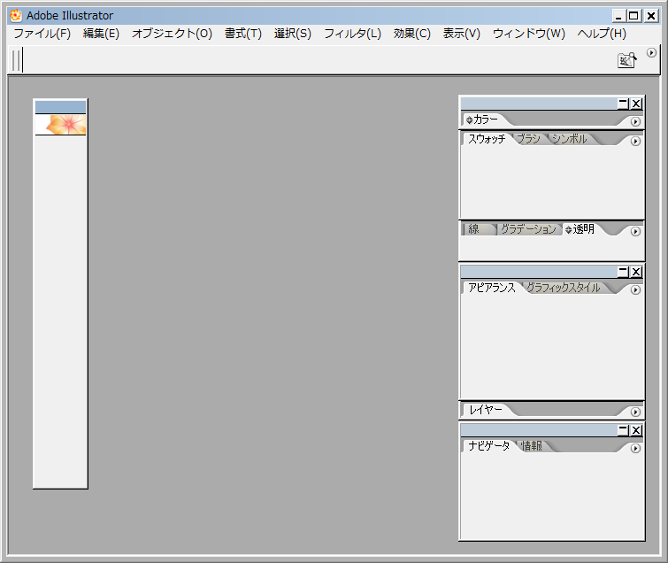Collapse the アピアランス palette group window

[623, 272]
